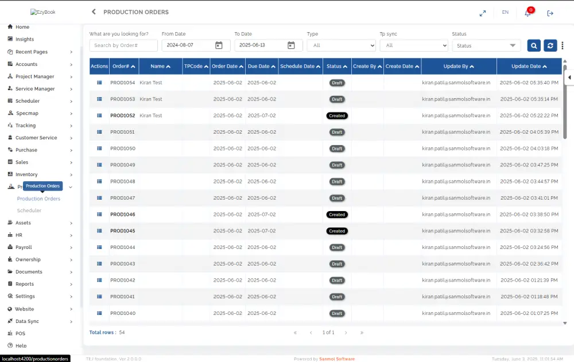Click the notification bell icon
574x362 pixels.
coord(528,13)
